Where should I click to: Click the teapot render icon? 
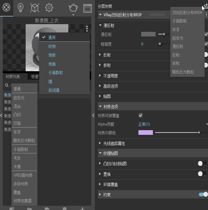point(73,8)
